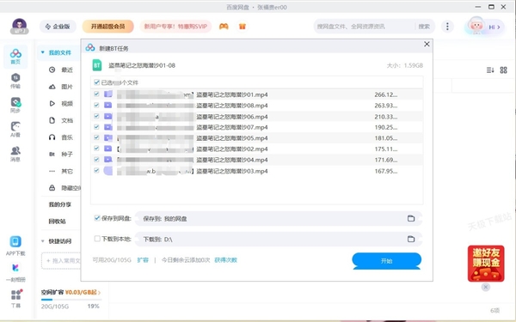Open 其它 category in sidebar
This screenshot has width=516, height=322.
tap(61, 171)
